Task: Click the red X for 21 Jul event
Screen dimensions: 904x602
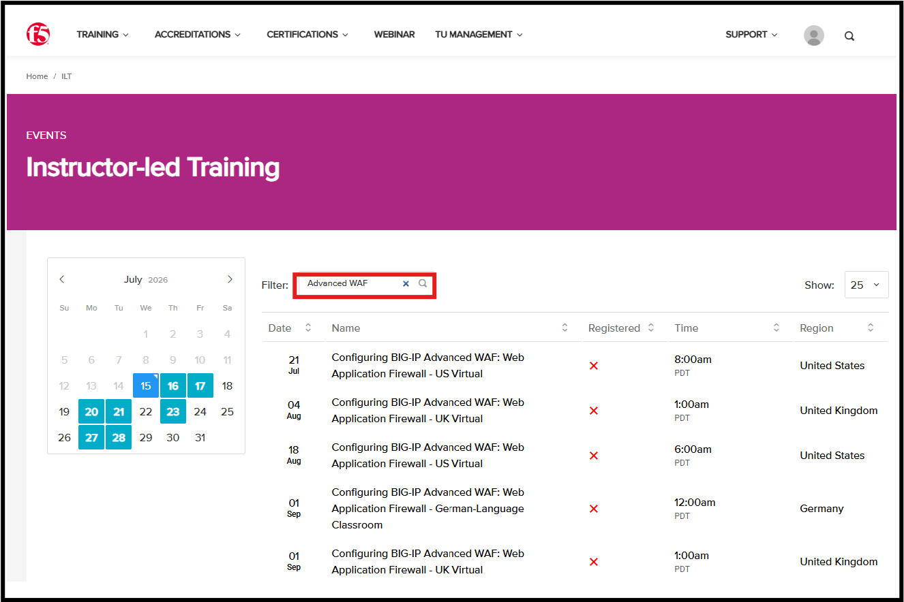Action: pos(593,366)
